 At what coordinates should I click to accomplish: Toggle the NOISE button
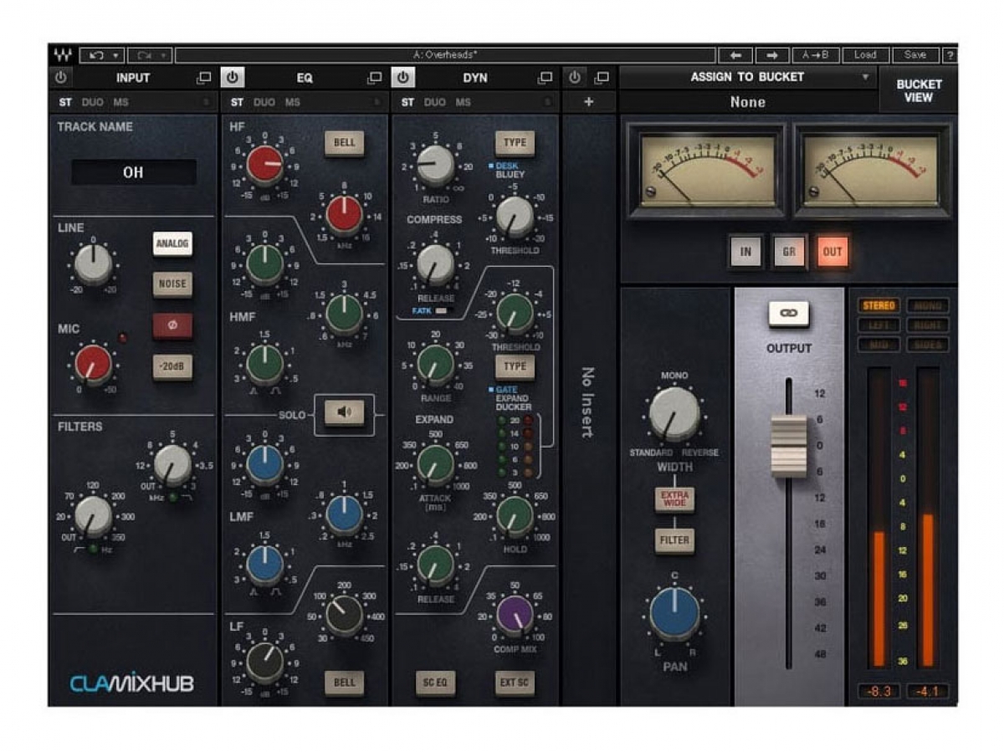coord(172,284)
